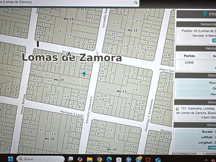Click parcel 34 A in block Mz 24
This screenshot has height=162, width=216.
[83, 63]
